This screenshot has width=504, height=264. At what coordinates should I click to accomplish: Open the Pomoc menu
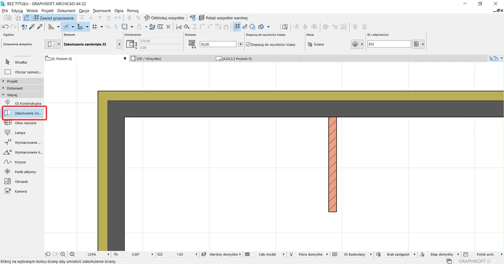tap(133, 10)
